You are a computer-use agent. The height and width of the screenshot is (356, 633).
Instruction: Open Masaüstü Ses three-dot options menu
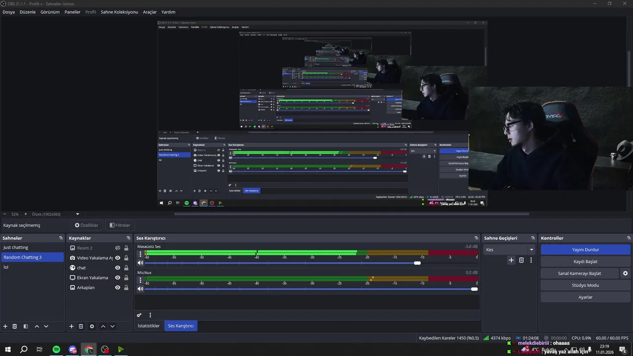140,254
